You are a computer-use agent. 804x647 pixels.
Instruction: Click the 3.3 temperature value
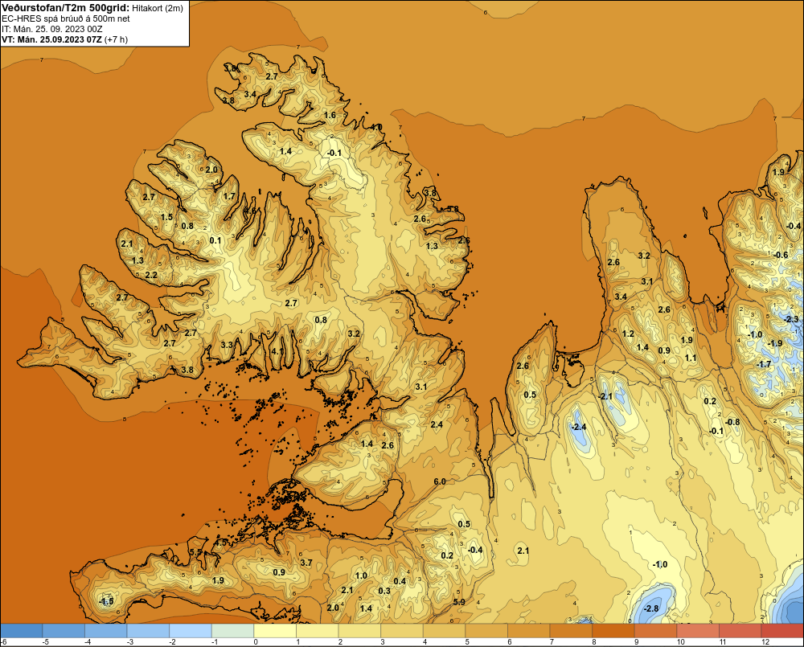[227, 345]
